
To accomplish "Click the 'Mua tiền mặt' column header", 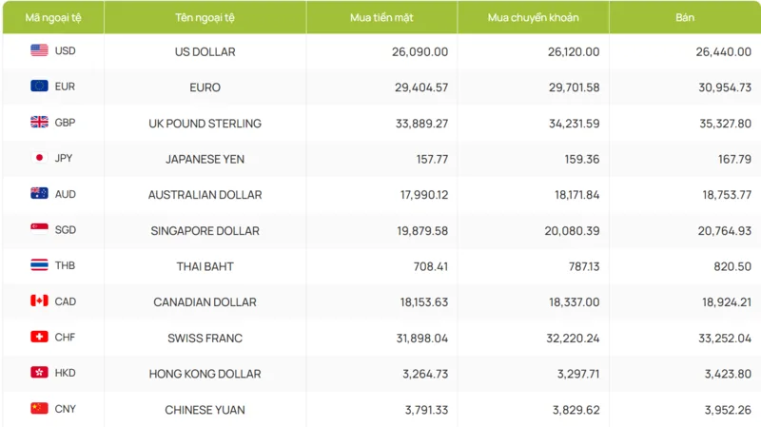I will pos(381,17).
